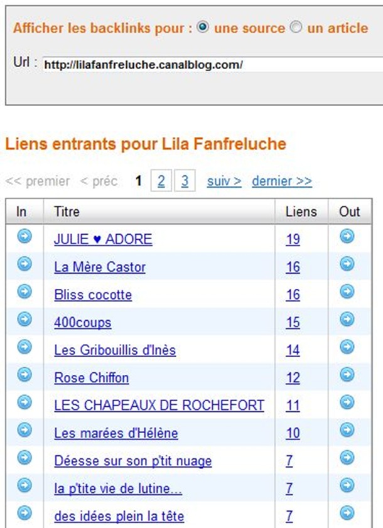Click the 7 links count for Déesse row

pyautogui.click(x=289, y=461)
